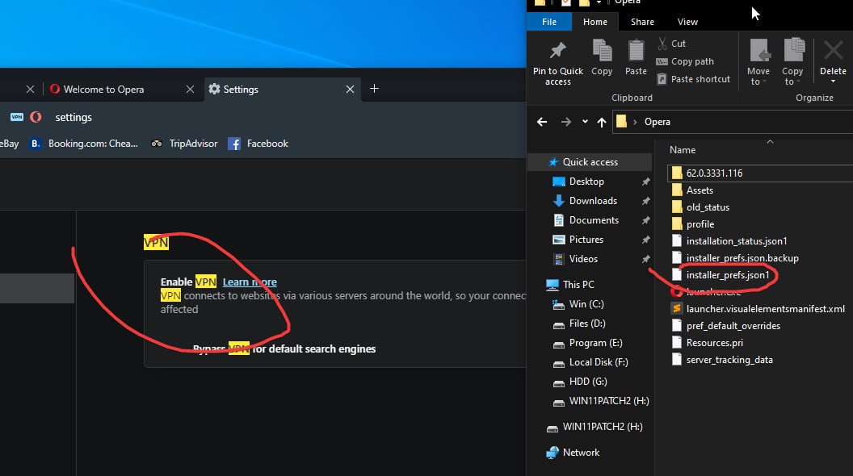Click Pin to Quick access icon
Screen dimensions: 853x476
557,51
